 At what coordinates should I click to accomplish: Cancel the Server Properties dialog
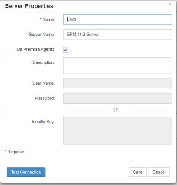159,172
